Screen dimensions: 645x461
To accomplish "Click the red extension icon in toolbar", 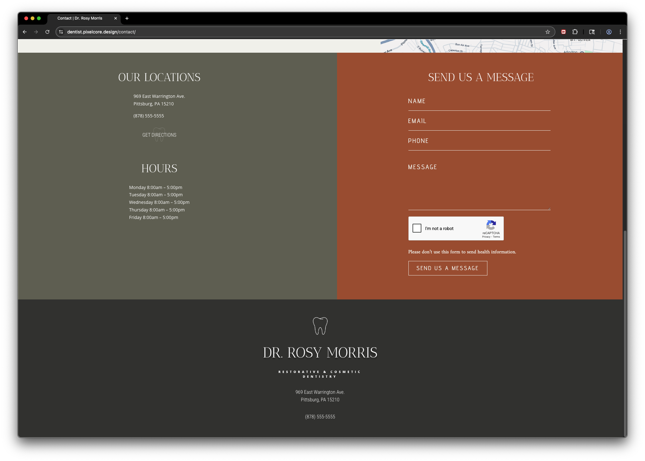I will [563, 32].
